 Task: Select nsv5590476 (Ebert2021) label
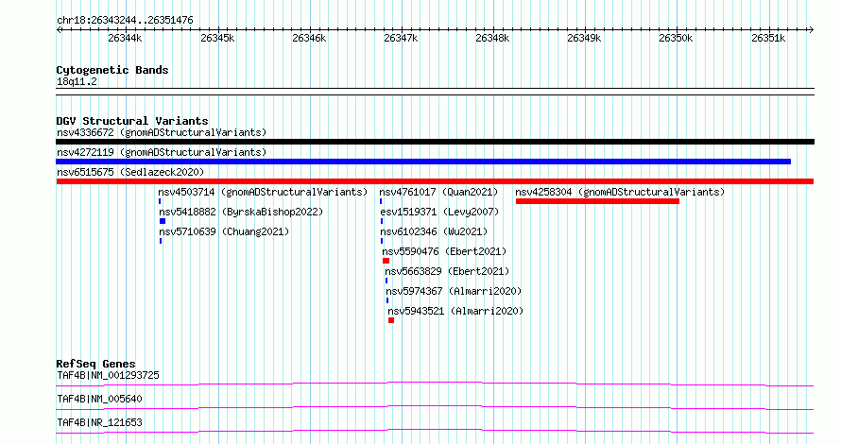click(x=444, y=251)
